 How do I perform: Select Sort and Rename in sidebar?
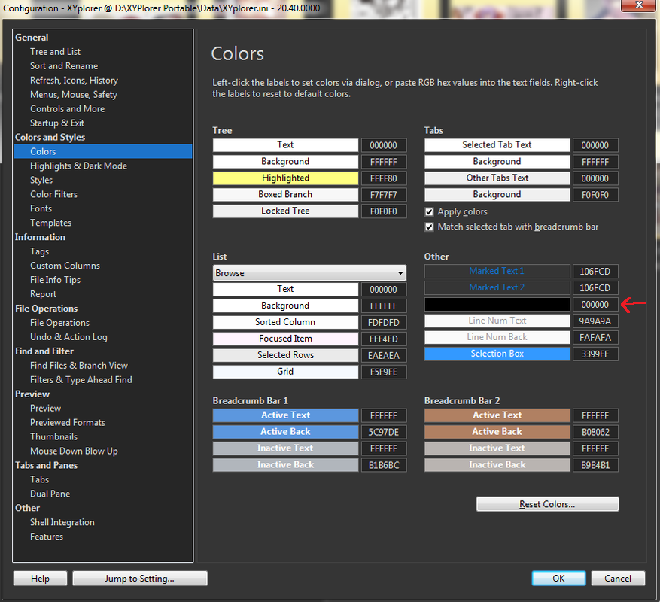(64, 66)
